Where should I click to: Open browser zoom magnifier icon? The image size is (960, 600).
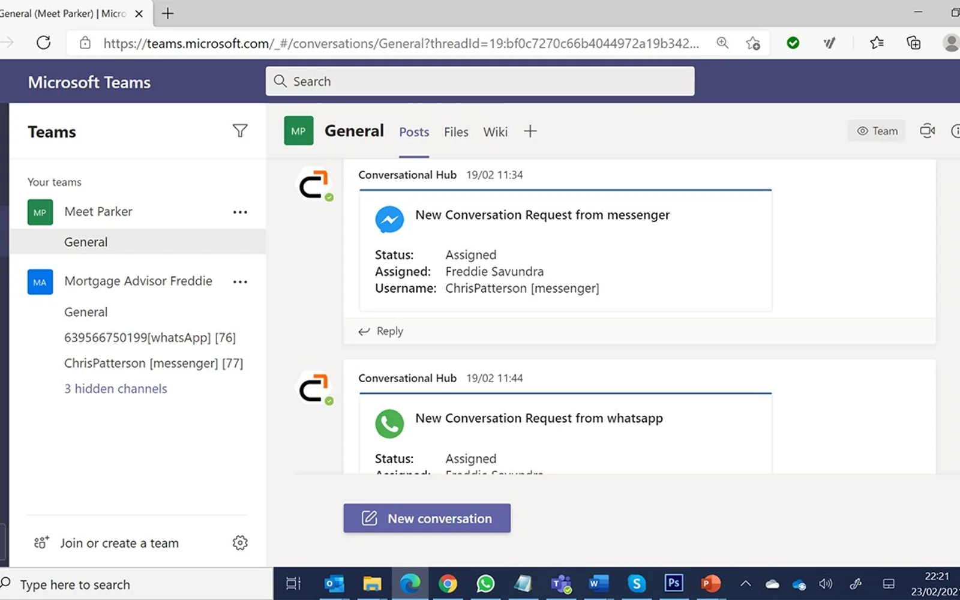722,43
